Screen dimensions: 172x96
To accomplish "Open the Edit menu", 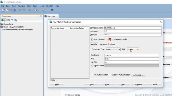I will [x=8, y=6].
